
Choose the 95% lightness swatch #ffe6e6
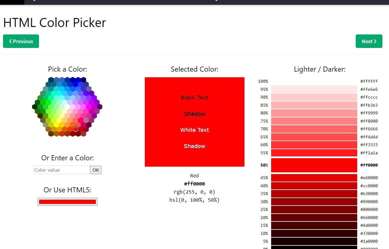314,89
